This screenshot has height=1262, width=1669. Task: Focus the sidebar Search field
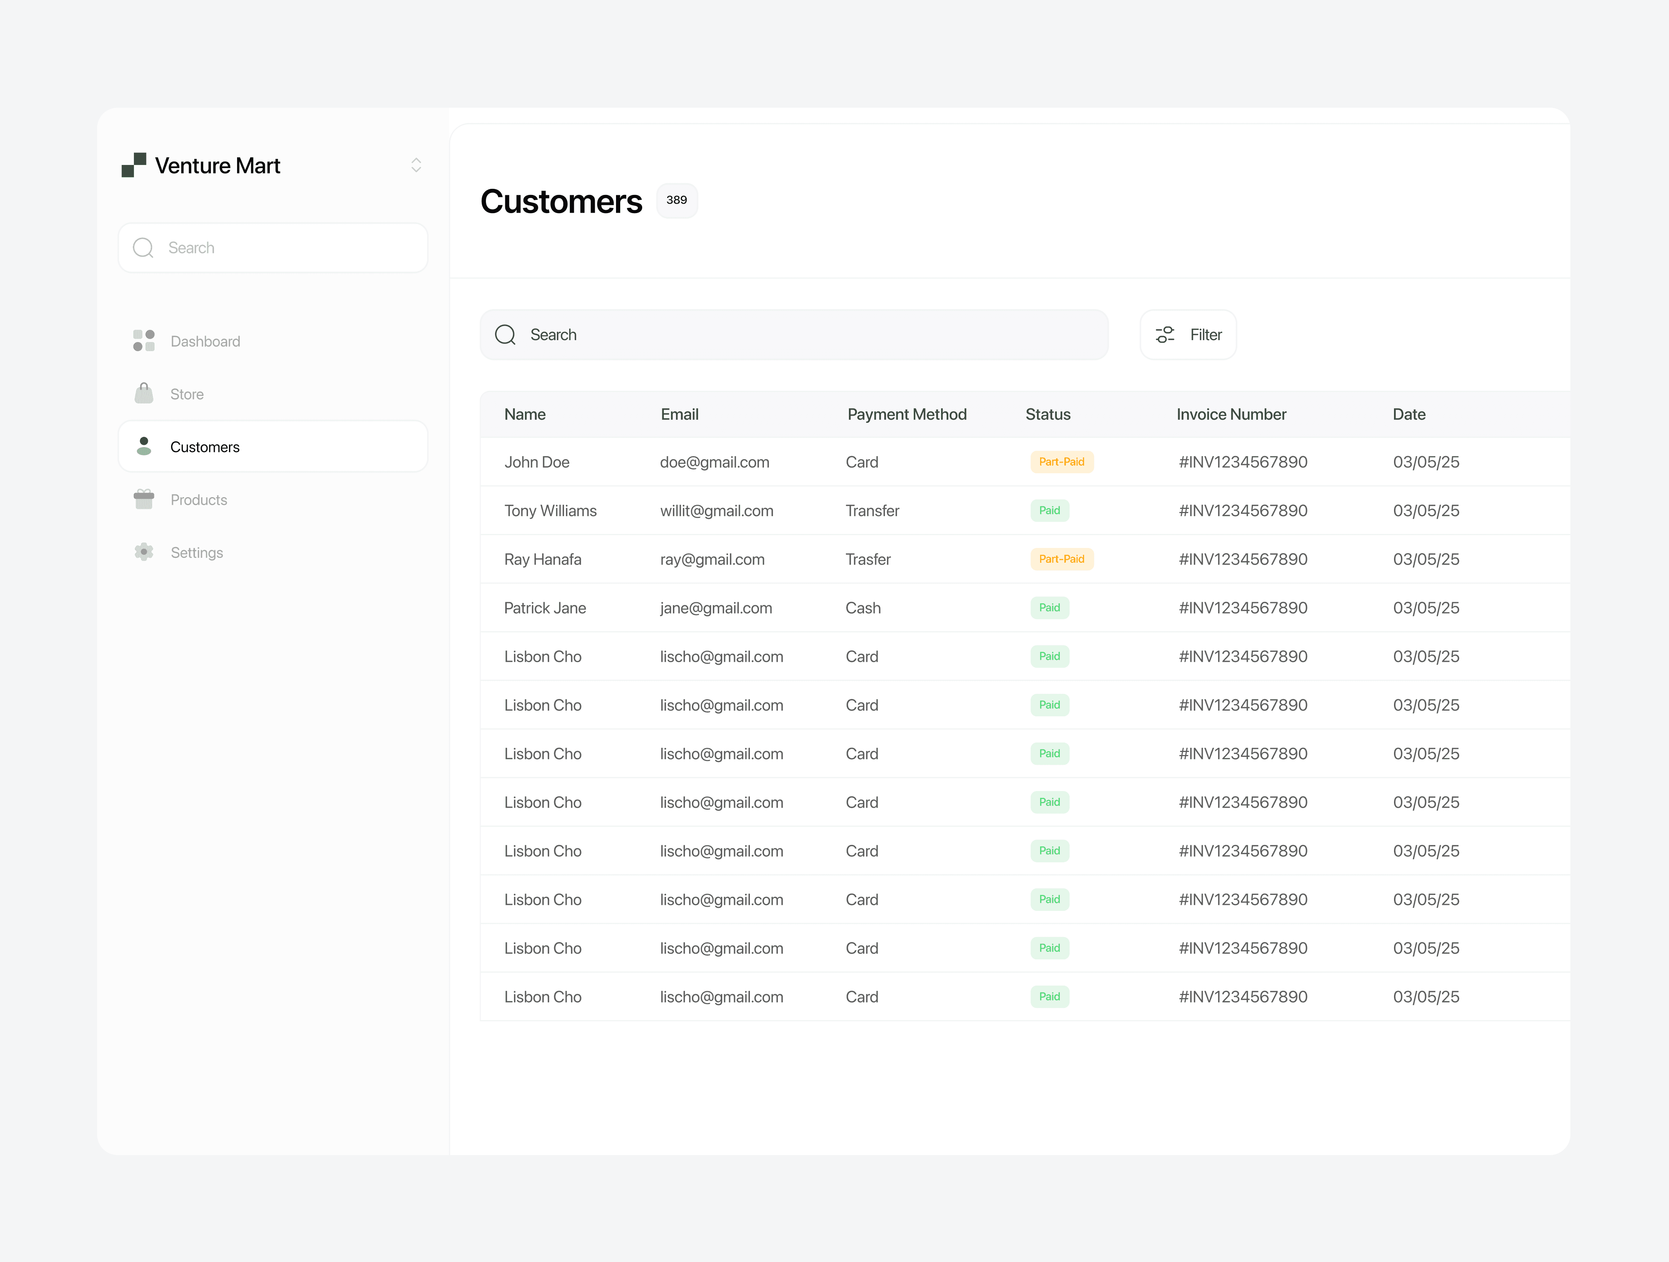pyautogui.click(x=287, y=247)
